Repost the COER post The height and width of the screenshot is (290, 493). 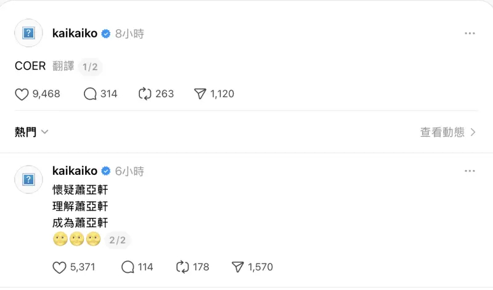145,94
